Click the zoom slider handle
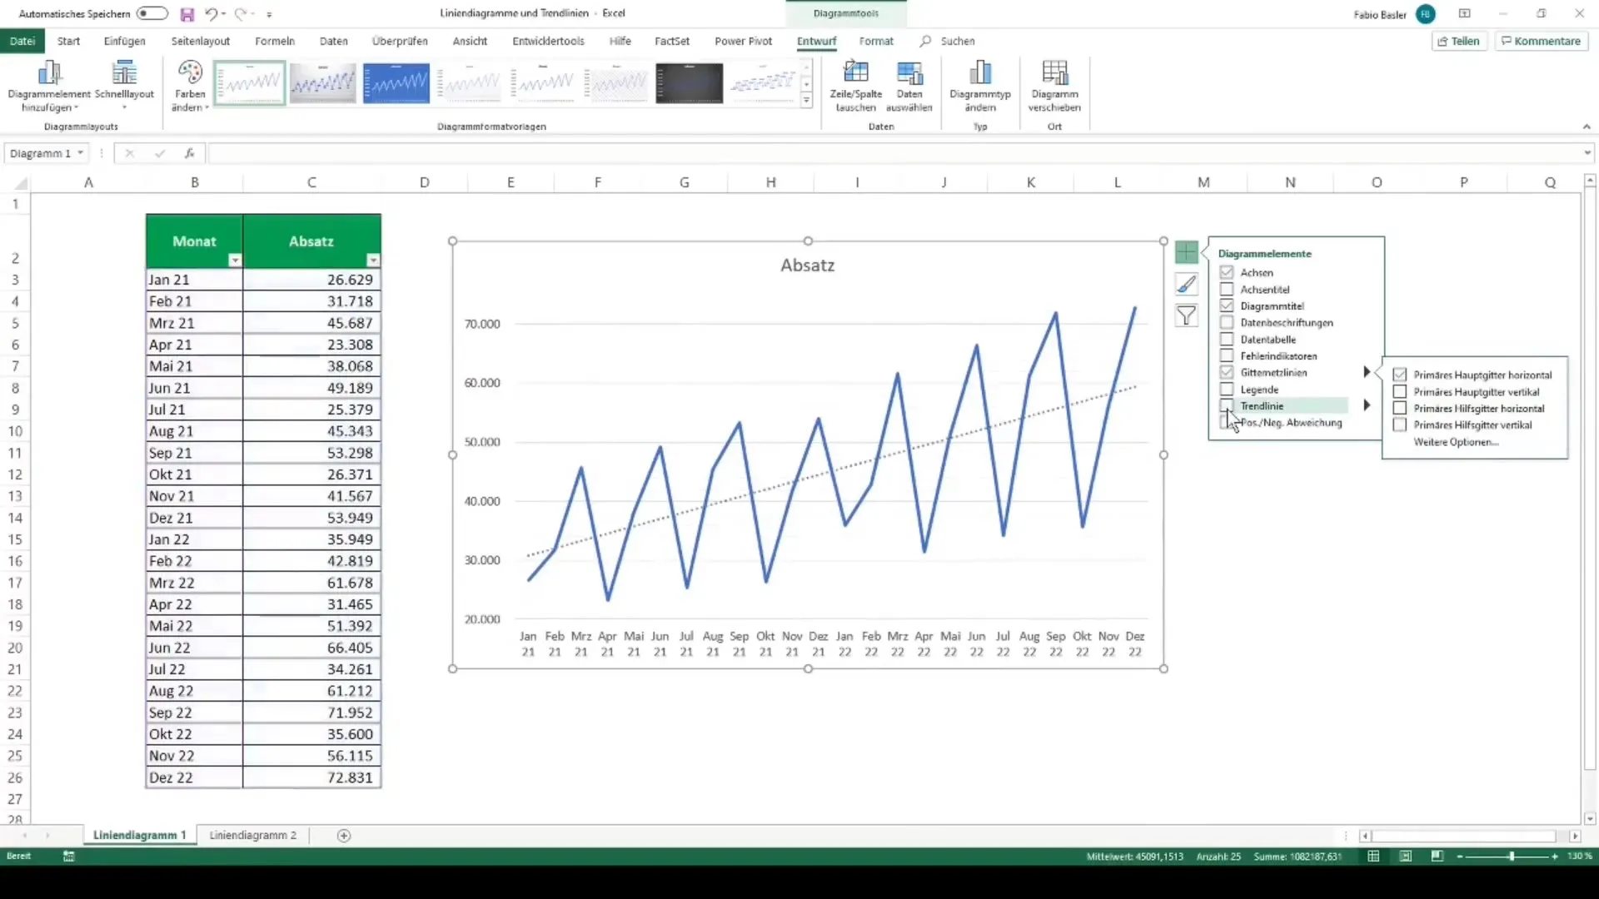1599x899 pixels. click(x=1512, y=857)
